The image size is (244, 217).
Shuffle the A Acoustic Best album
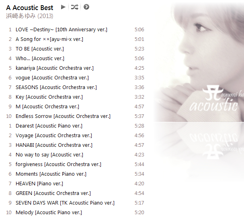tap(74, 7)
